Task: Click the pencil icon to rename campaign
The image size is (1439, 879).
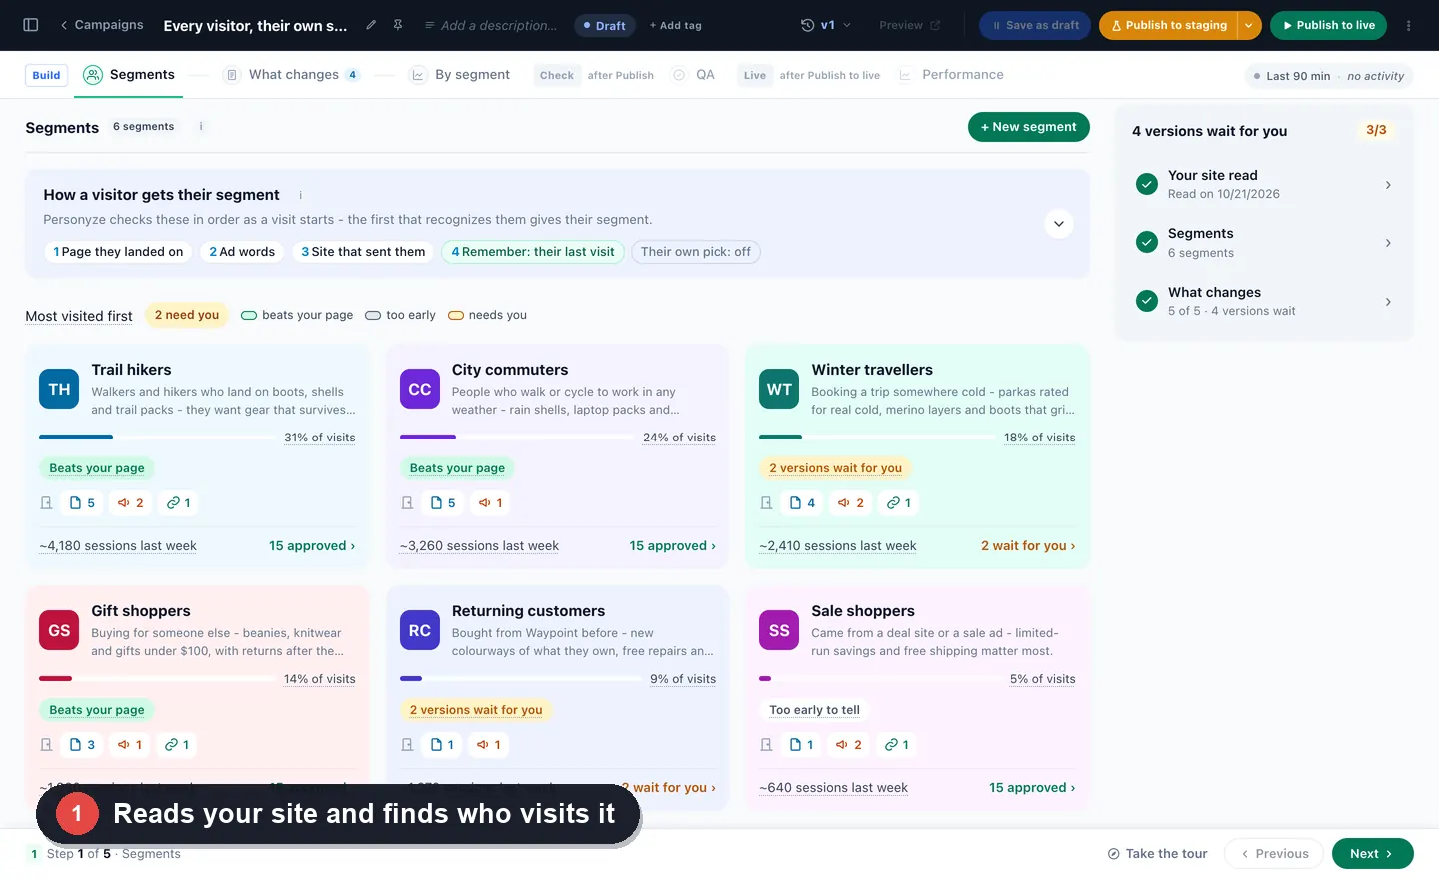Action: [371, 25]
